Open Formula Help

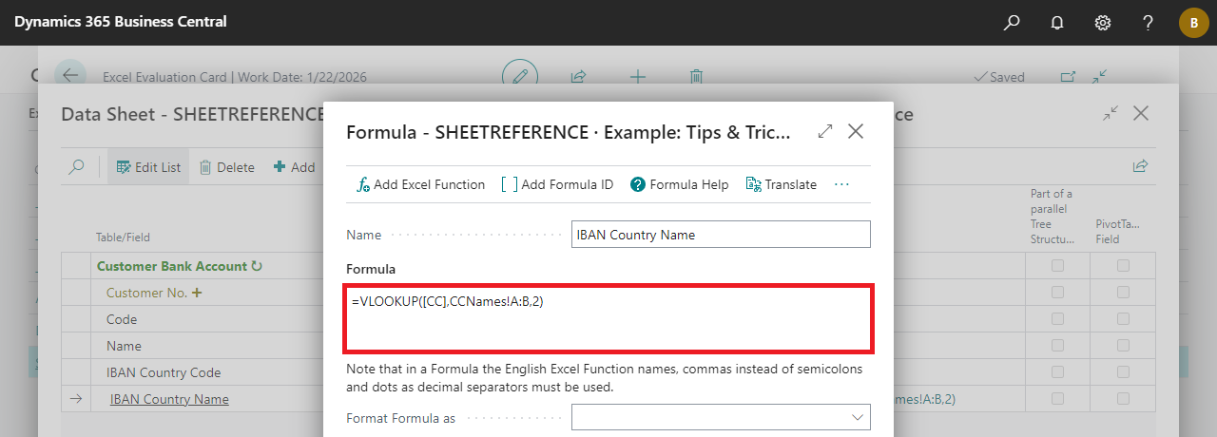click(679, 184)
